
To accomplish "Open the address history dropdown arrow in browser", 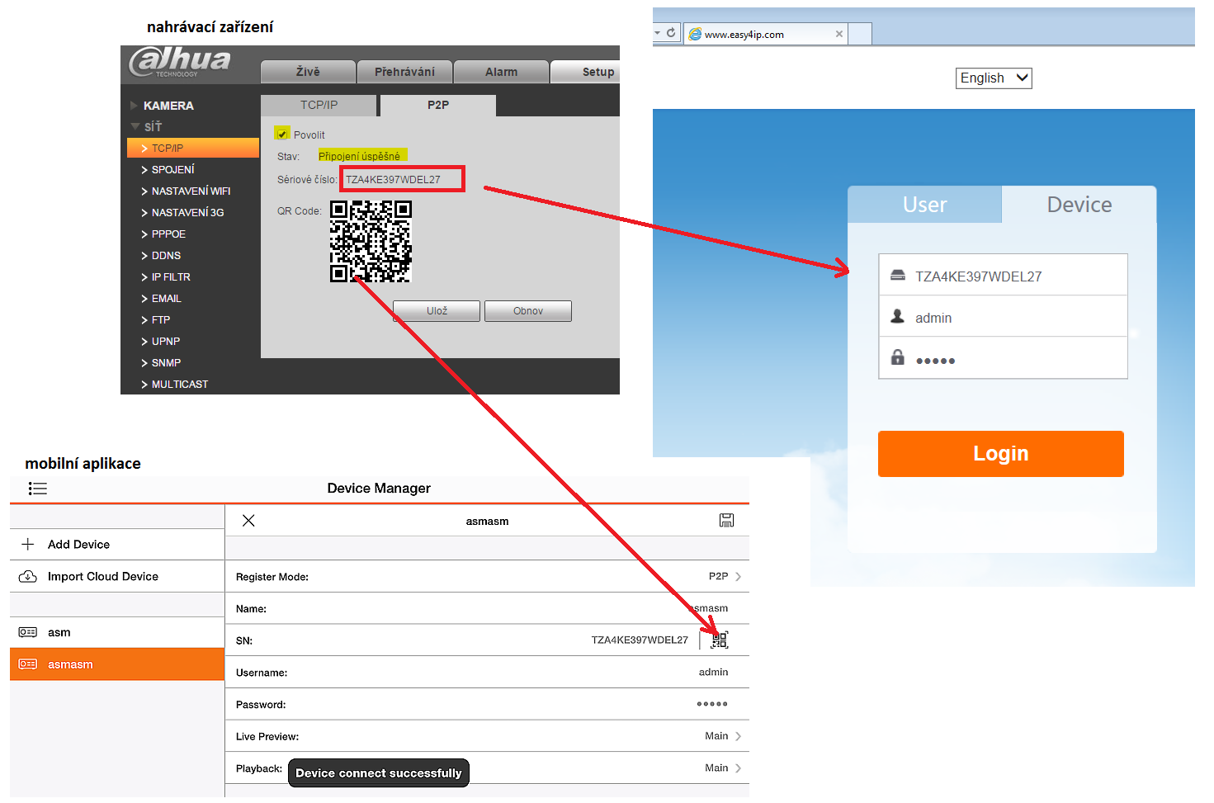I will click(x=658, y=33).
